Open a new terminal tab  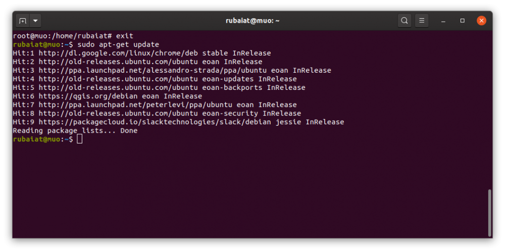point(22,21)
